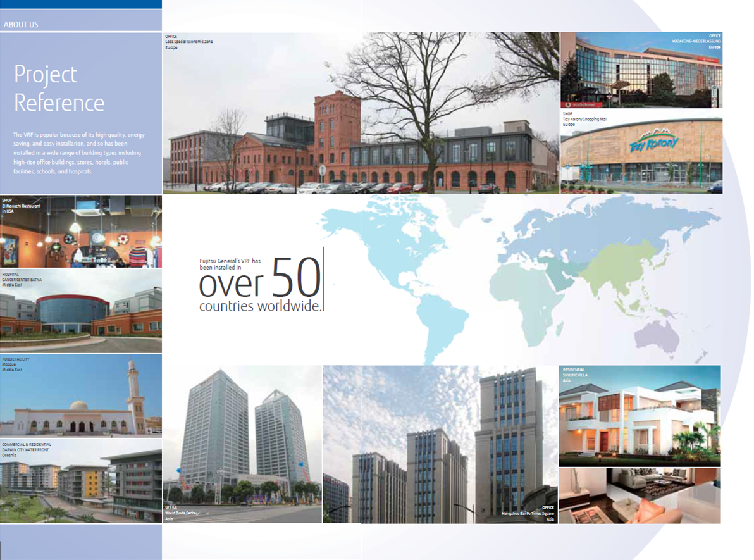
Task: Click the Lodz Special Economic Zone caption
Action: coord(188,42)
